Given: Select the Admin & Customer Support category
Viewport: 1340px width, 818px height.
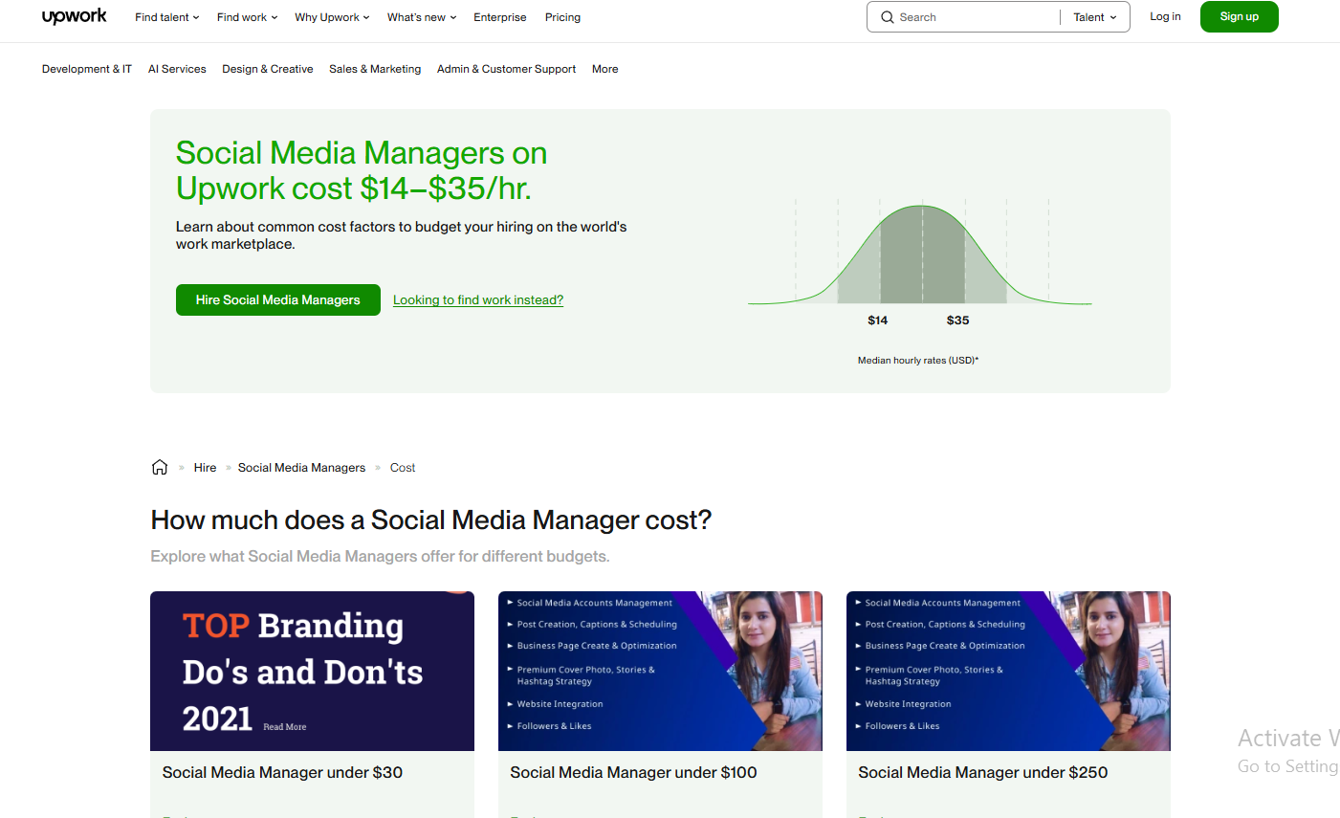Looking at the screenshot, I should (506, 69).
